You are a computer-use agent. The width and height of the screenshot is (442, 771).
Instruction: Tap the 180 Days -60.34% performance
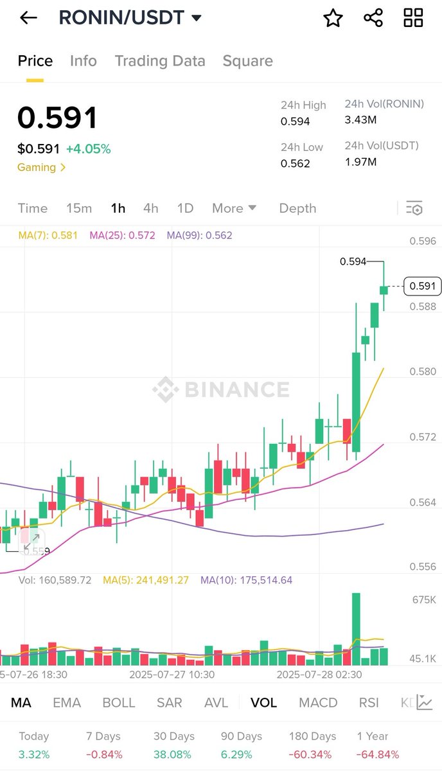tap(312, 745)
